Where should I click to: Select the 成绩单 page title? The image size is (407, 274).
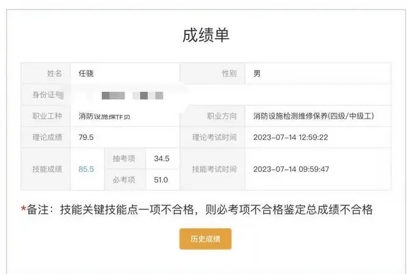coord(206,36)
